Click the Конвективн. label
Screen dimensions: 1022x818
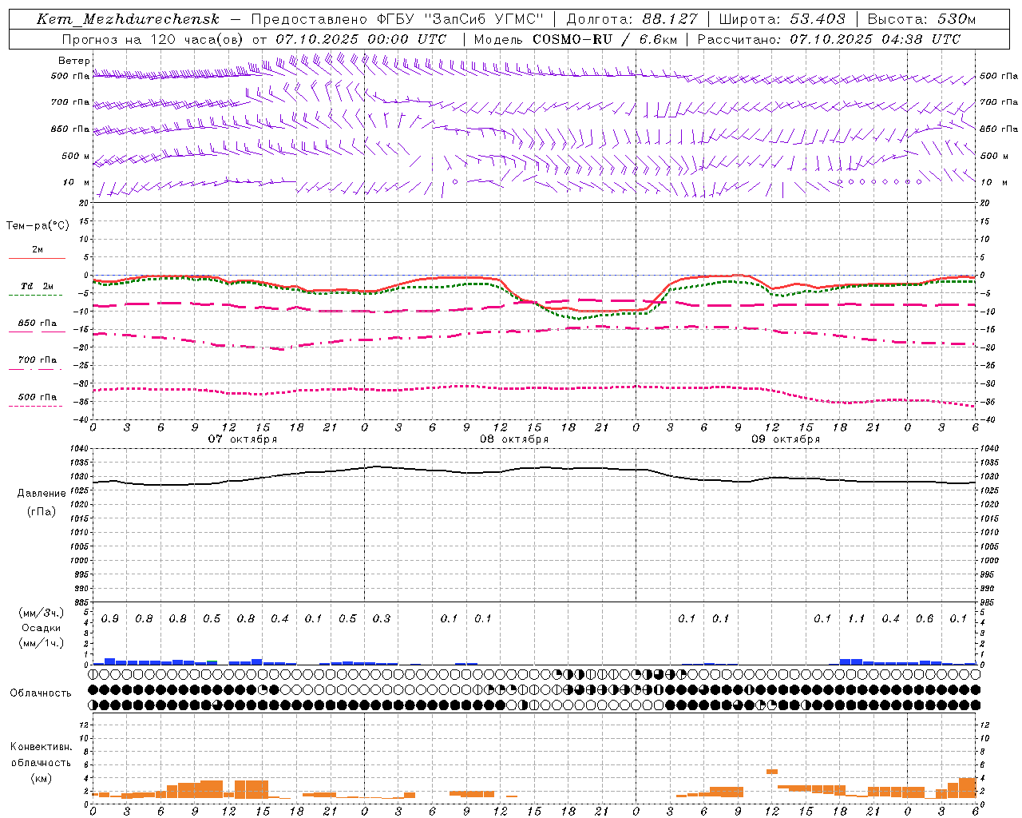pyautogui.click(x=42, y=747)
